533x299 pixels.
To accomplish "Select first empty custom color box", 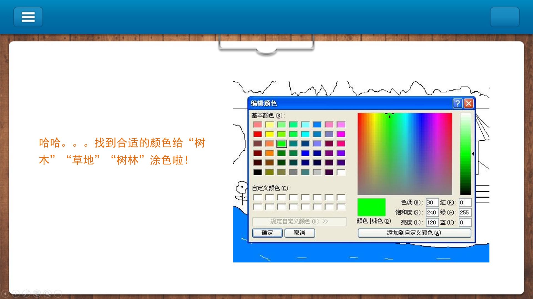I will [x=258, y=197].
